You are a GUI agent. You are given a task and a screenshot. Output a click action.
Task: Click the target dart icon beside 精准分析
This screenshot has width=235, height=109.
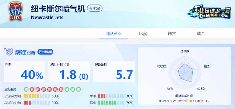(9, 51)
